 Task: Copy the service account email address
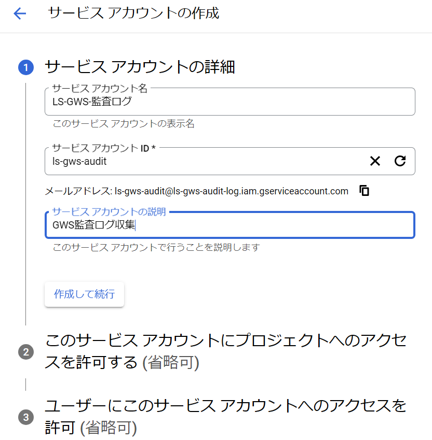pyautogui.click(x=364, y=191)
